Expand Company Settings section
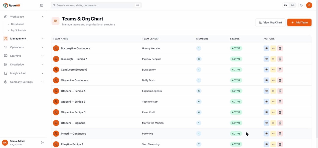The width and height of the screenshot is (318, 148). tap(24, 82)
